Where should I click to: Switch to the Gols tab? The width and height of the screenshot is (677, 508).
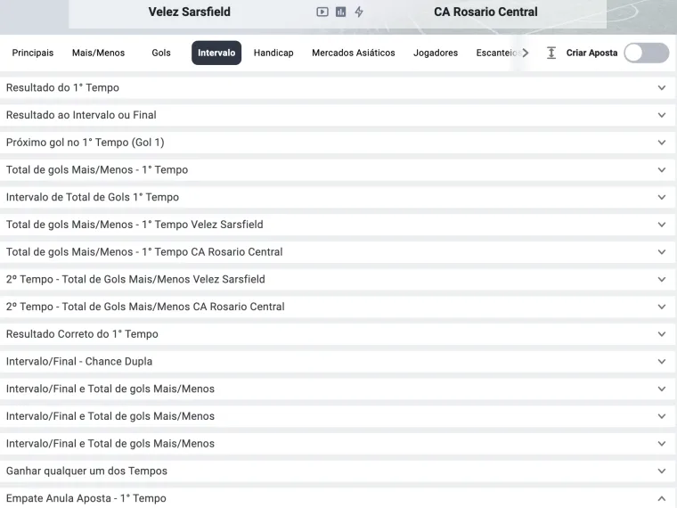(x=161, y=53)
